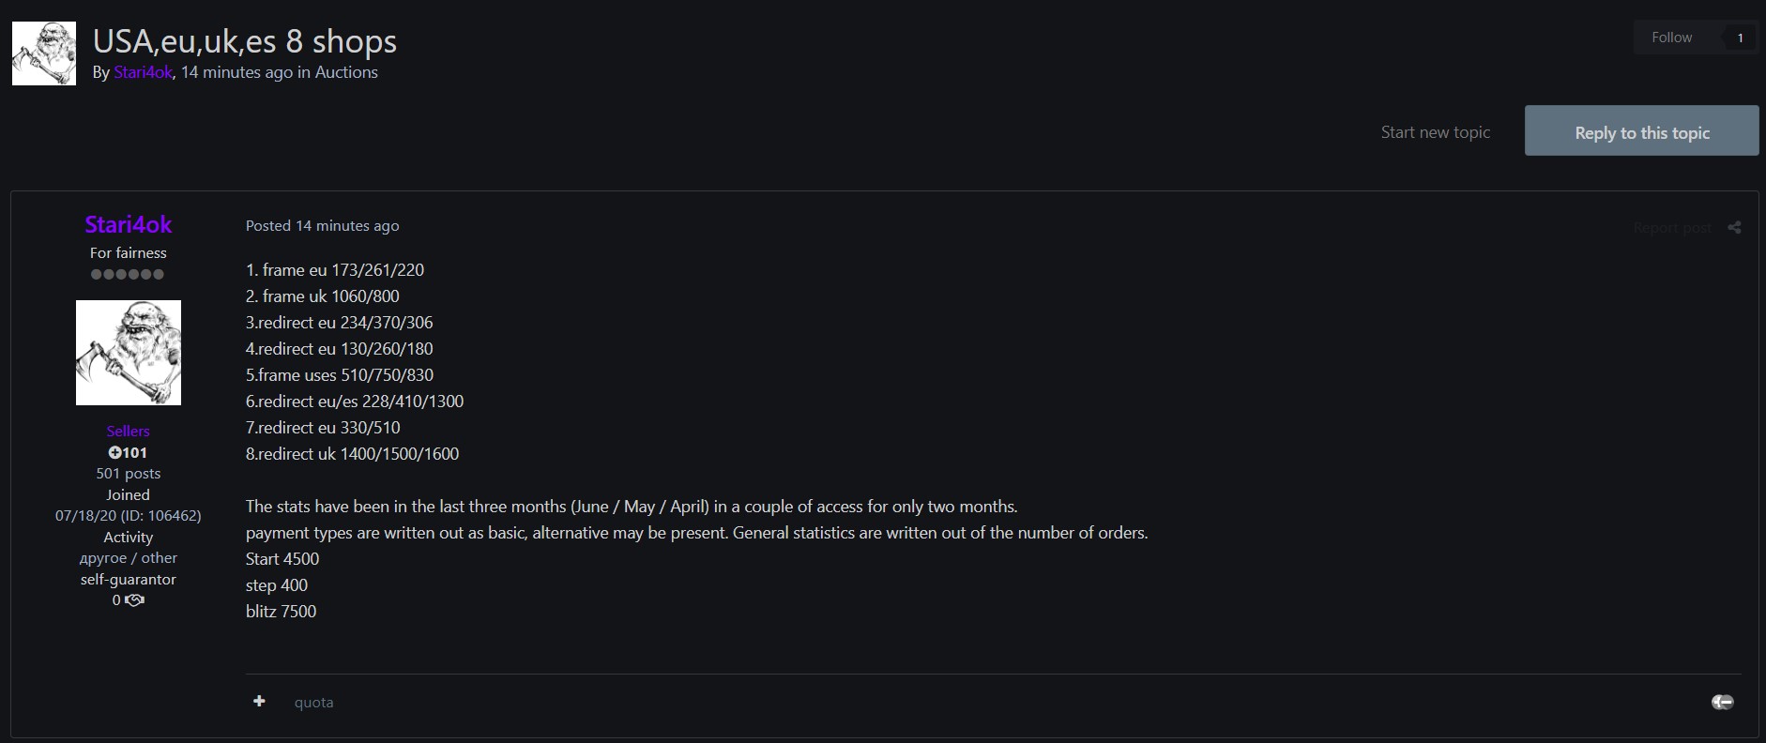The height and width of the screenshot is (743, 1766).
Task: Click Start new topic
Action: click(x=1435, y=132)
